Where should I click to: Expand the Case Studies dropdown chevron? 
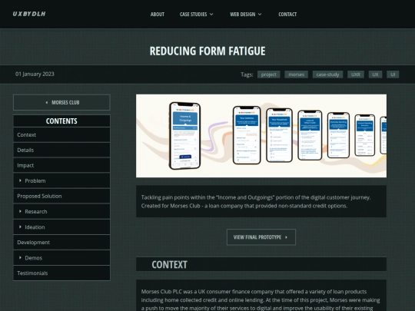click(x=211, y=15)
